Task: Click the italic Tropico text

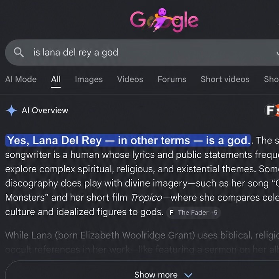Action: click(x=146, y=197)
